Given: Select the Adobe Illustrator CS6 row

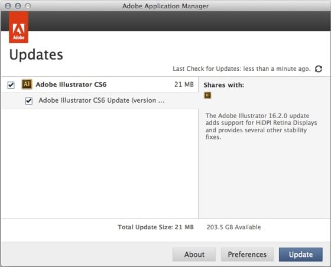Looking at the screenshot, I should (100, 84).
